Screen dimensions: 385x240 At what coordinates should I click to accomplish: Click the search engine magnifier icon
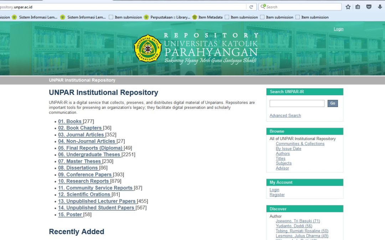263,7
